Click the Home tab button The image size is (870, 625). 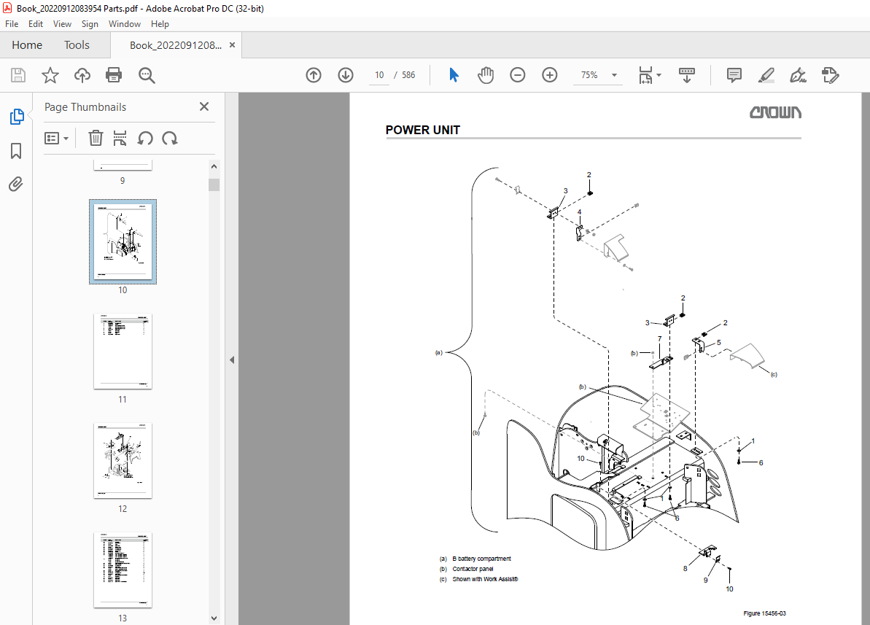click(27, 45)
